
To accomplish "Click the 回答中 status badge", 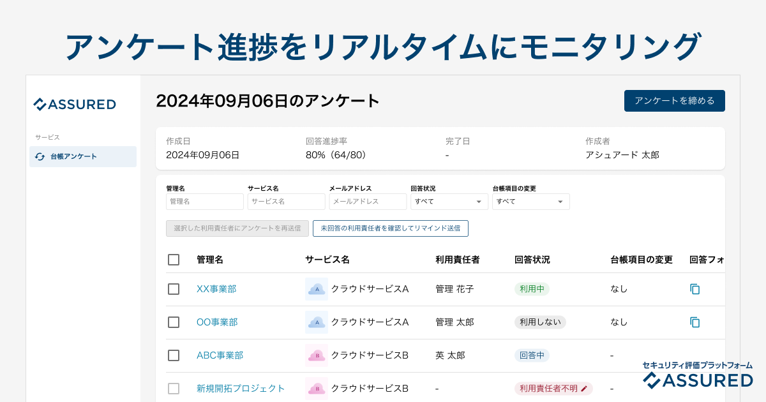I will click(532, 355).
